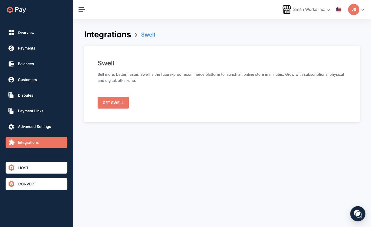Click the breadcrumb chevron separator
Viewport: 371px width, 227px height.
tap(136, 35)
